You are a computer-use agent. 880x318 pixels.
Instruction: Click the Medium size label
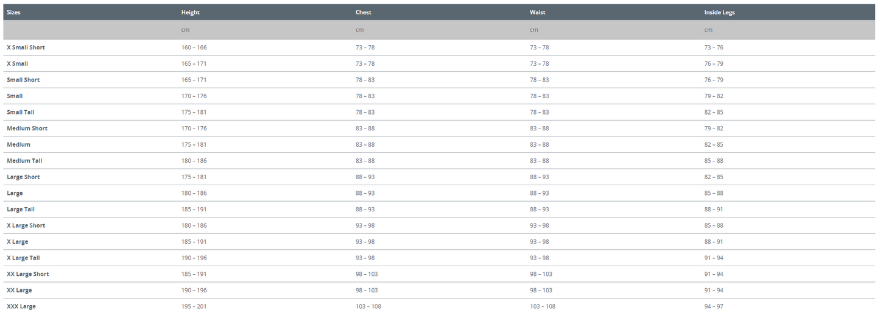tap(18, 144)
